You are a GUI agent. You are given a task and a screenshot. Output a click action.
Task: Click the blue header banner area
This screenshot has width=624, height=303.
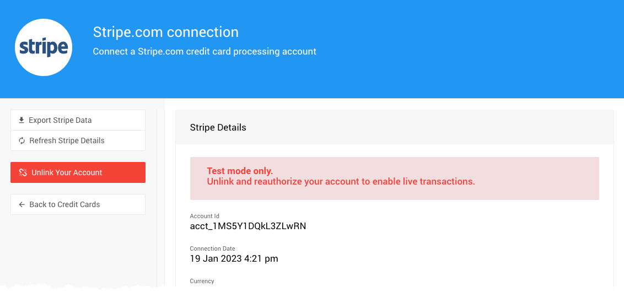click(x=469, y=50)
